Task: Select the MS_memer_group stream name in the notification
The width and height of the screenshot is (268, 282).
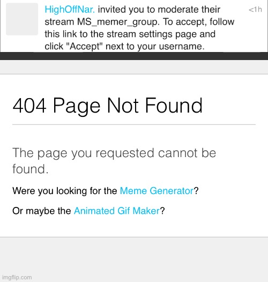Action: [117, 22]
